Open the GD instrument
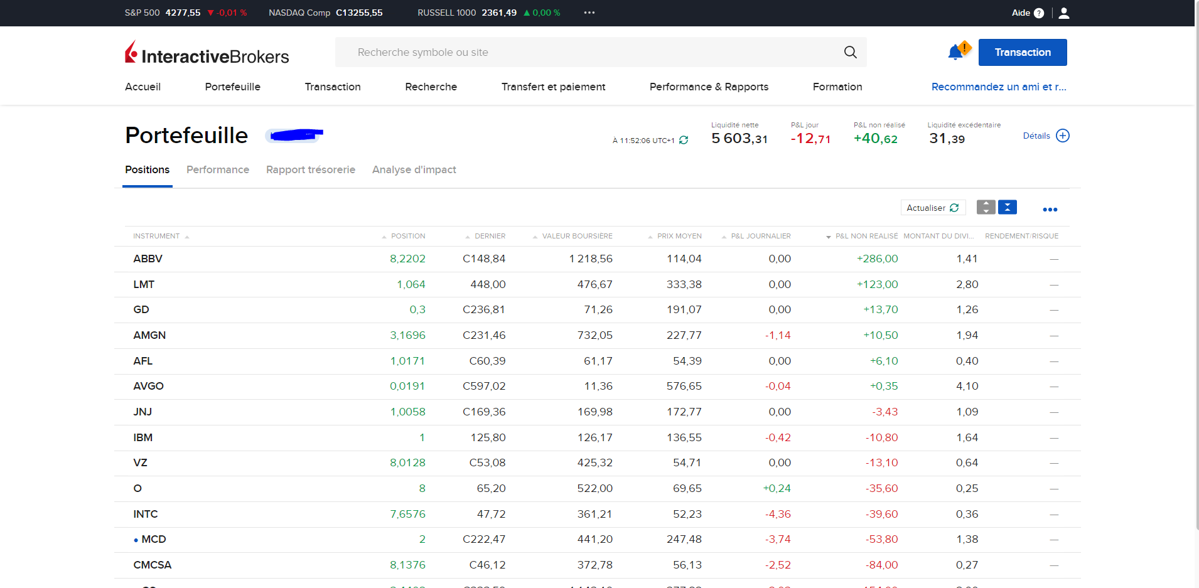 point(141,309)
